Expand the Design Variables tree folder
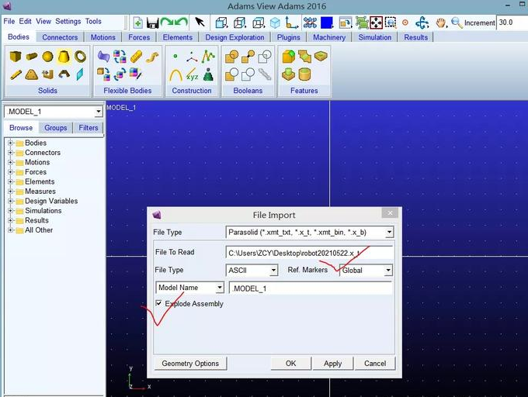Image resolution: width=528 pixels, height=397 pixels. pos(10,201)
